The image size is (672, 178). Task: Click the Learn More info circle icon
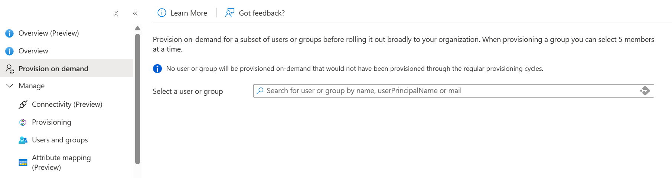click(162, 13)
